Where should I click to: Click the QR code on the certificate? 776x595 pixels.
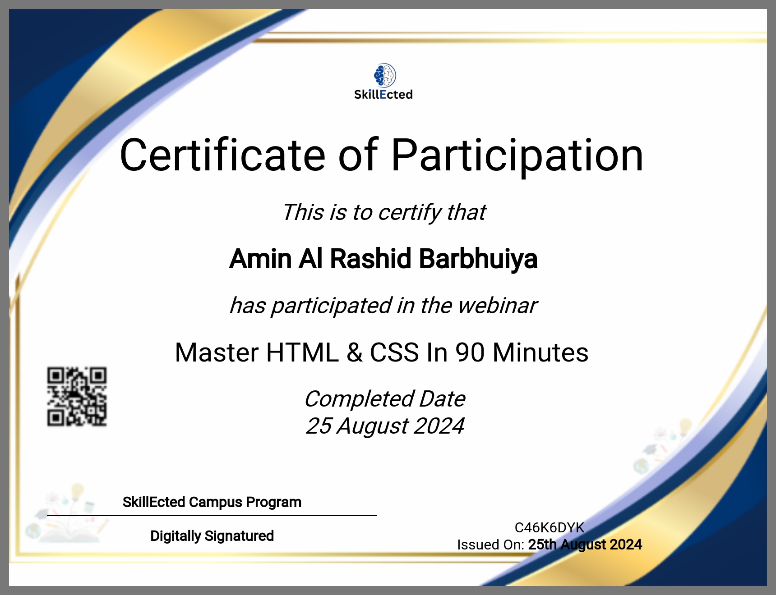coord(77,397)
